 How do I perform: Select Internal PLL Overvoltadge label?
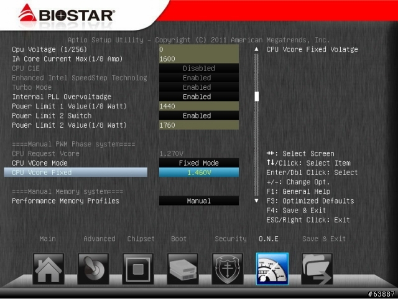tap(62, 97)
